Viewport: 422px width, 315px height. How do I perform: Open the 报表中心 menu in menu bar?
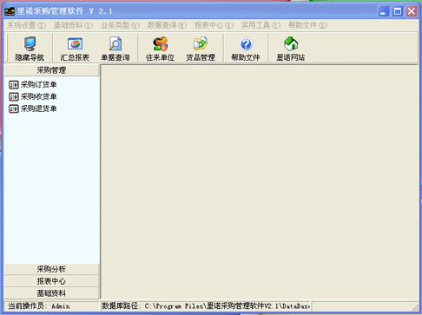pos(214,25)
